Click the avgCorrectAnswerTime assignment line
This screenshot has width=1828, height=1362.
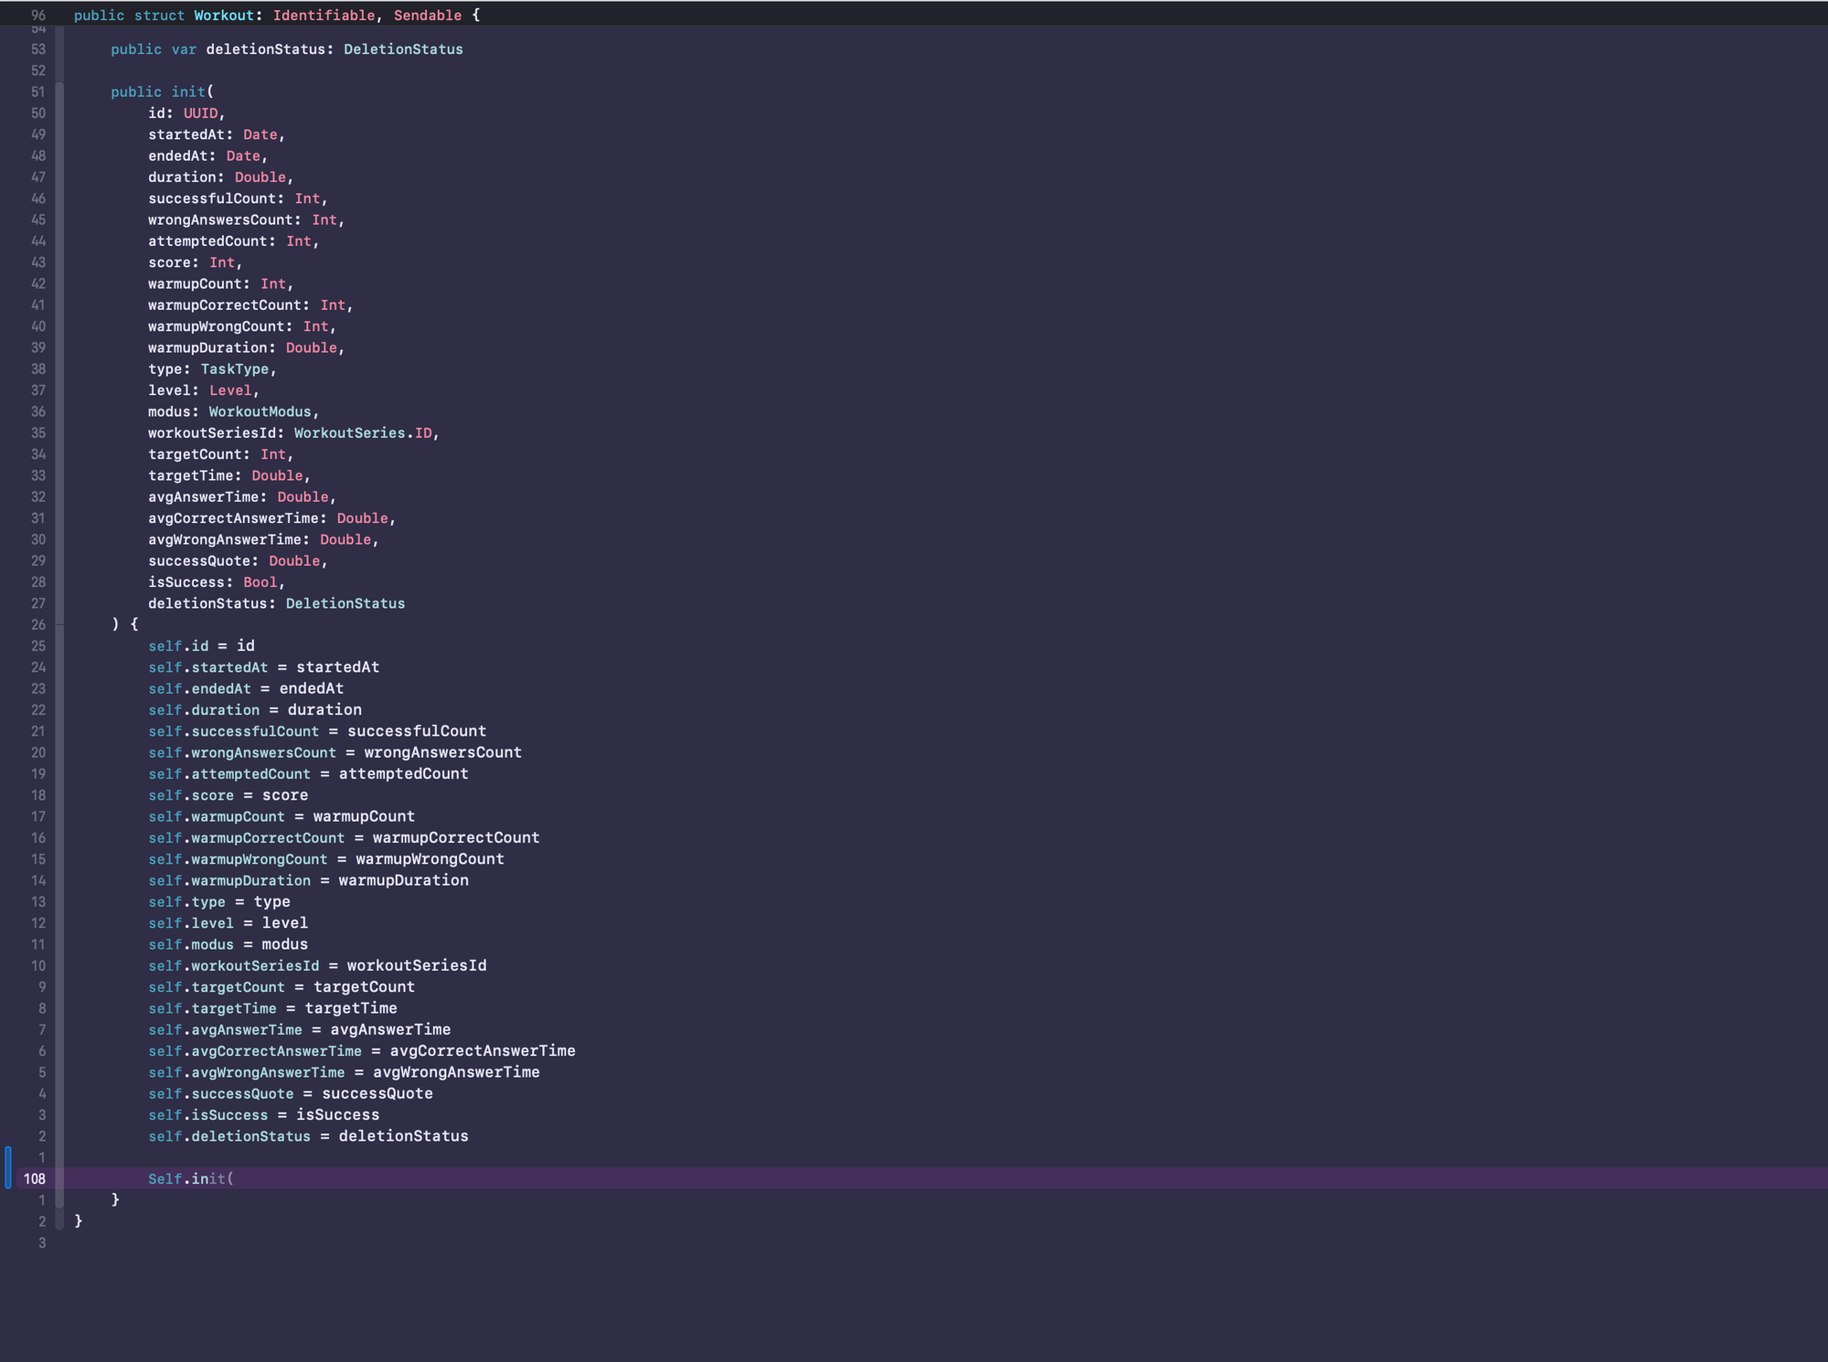(361, 1051)
